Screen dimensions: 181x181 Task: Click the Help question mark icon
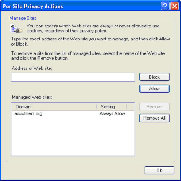point(165,6)
